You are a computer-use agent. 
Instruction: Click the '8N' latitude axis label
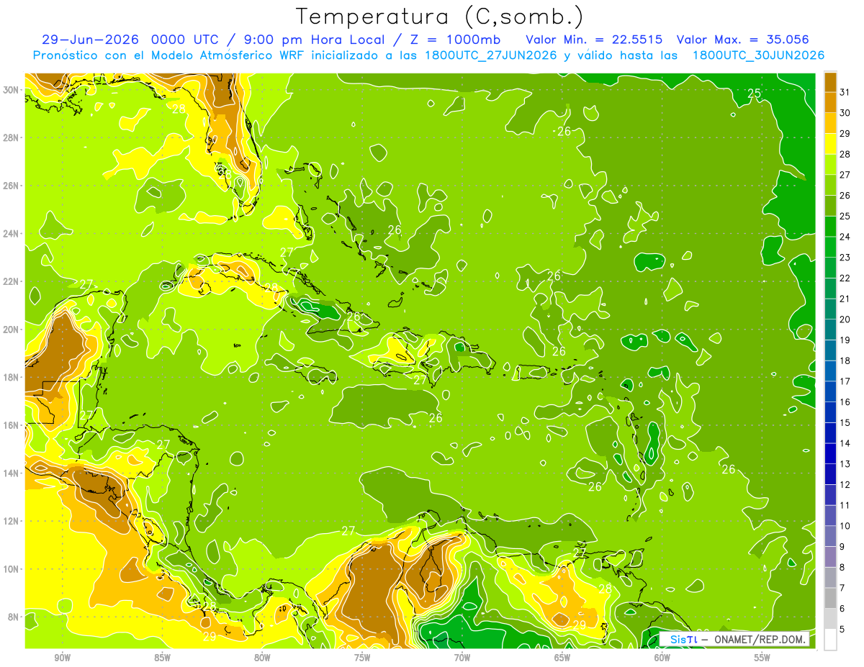[14, 617]
